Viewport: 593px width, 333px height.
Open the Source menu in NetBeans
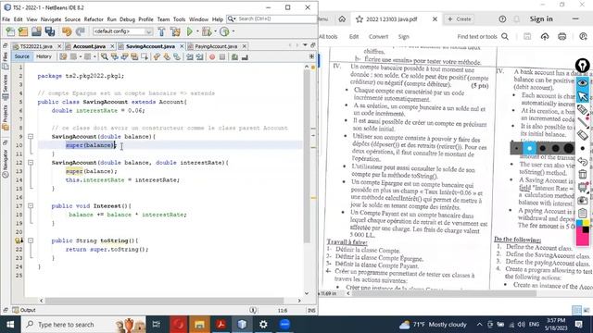72,19
